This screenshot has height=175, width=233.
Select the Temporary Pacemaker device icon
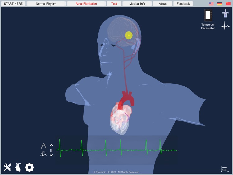[208, 15]
